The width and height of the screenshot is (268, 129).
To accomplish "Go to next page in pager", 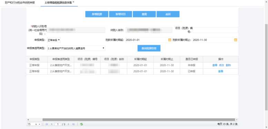I will point(69,124).
